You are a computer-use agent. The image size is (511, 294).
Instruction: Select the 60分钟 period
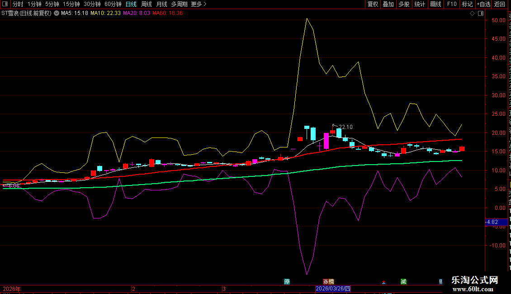pos(113,4)
